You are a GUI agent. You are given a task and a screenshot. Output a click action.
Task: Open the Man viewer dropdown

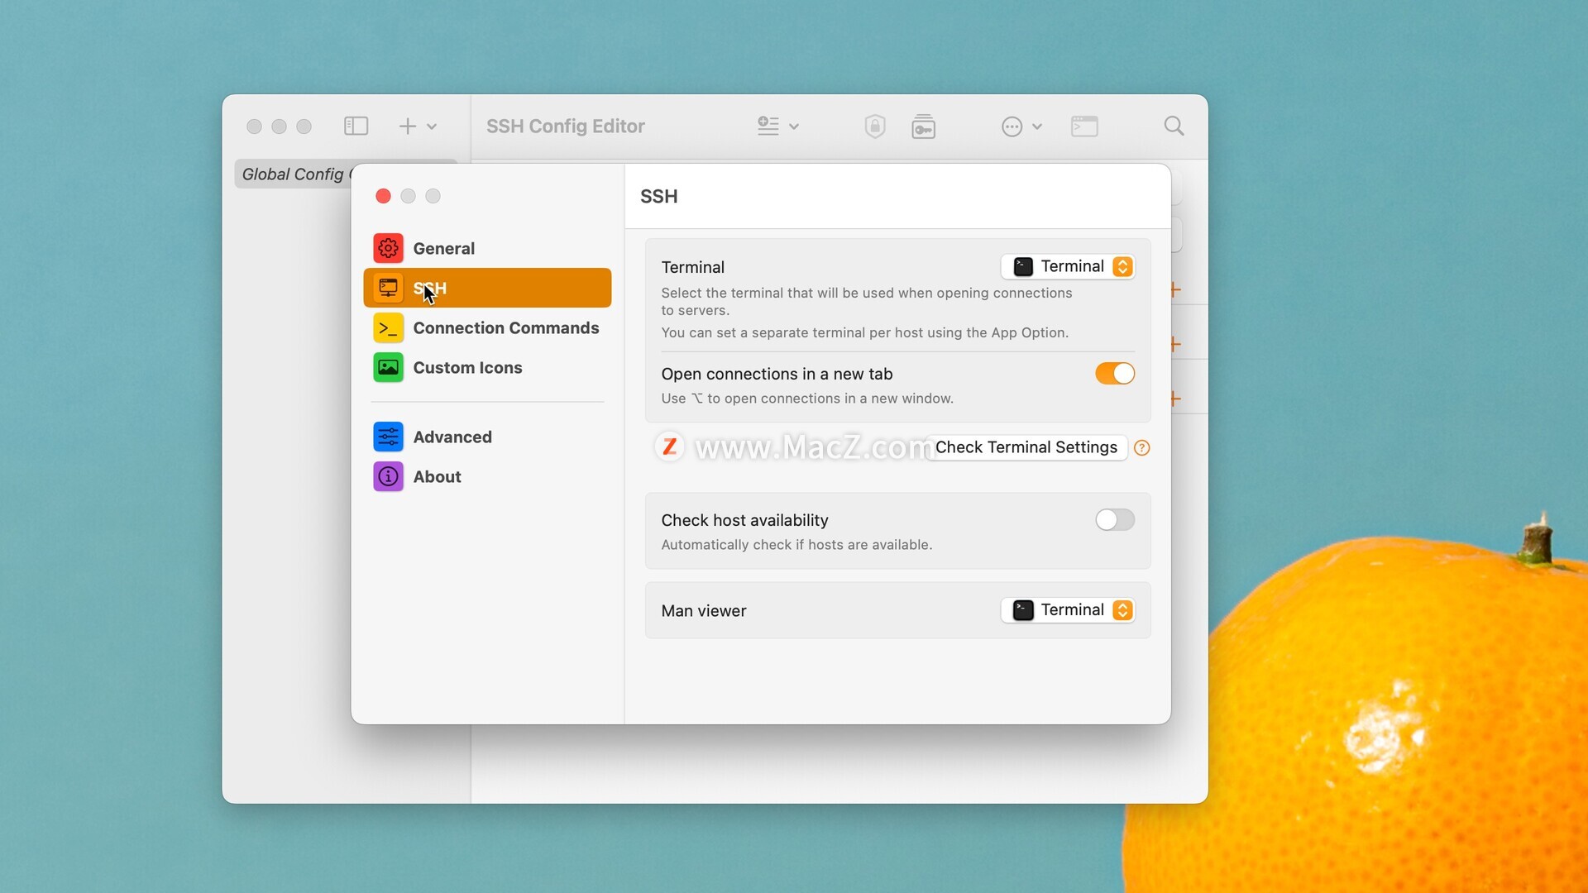[x=1068, y=610]
